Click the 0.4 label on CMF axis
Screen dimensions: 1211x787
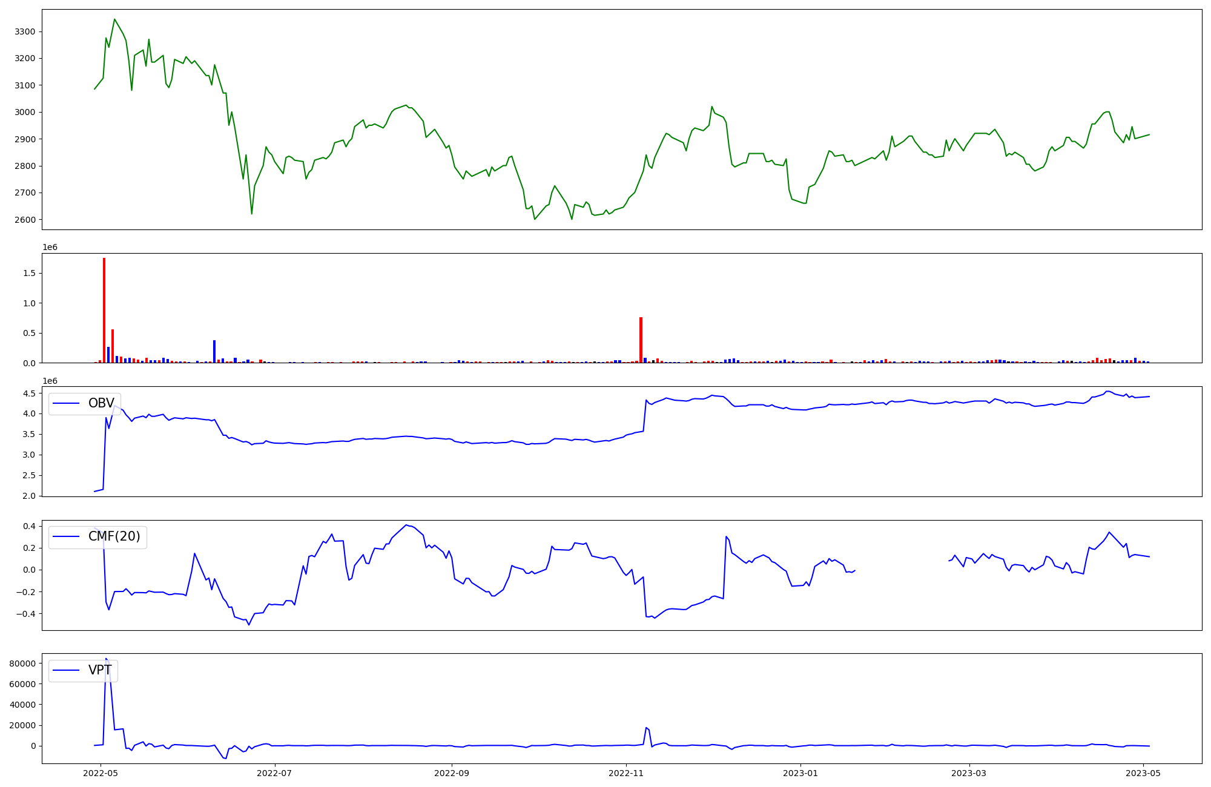pos(29,526)
